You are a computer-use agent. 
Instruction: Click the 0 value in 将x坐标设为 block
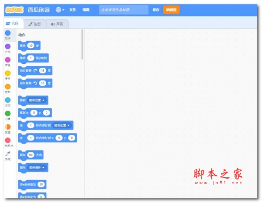[41, 196]
